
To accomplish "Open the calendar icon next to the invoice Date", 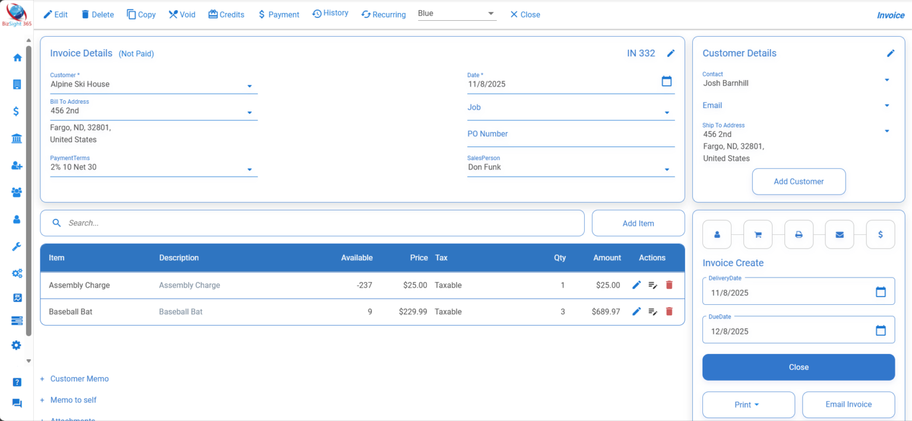I will click(x=666, y=81).
